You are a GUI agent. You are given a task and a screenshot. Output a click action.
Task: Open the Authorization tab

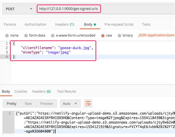35,24
